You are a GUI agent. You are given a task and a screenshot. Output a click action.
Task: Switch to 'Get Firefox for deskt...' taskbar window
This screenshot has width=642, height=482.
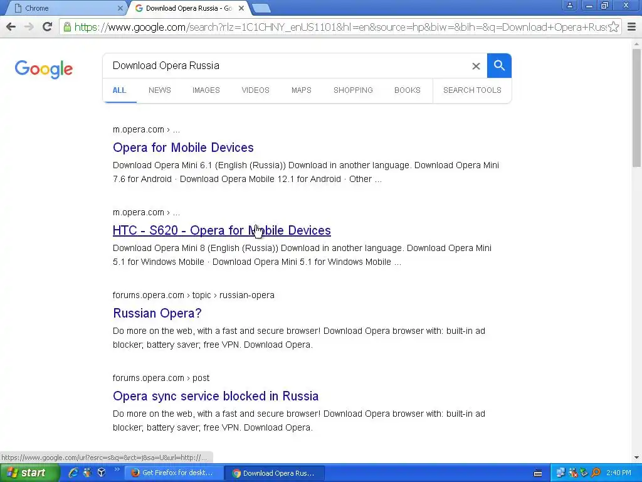point(174,473)
